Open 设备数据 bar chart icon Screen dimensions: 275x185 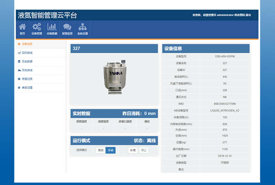(x=52, y=27)
